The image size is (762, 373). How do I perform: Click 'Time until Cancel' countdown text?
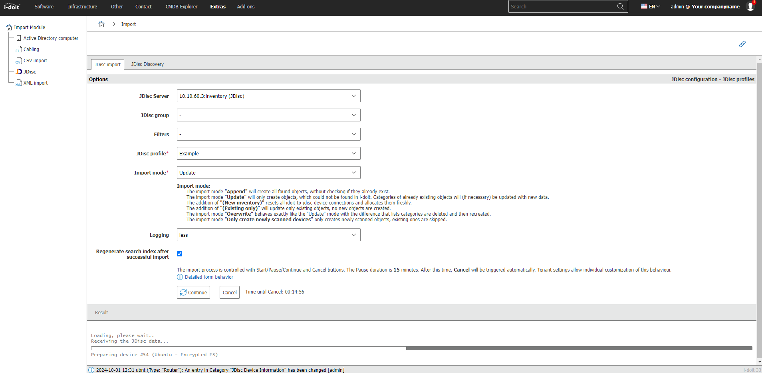(x=275, y=292)
